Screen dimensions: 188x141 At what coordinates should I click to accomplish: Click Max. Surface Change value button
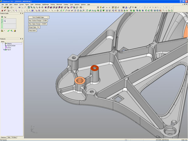coord(37,21)
